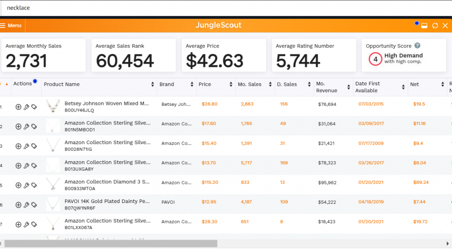Open Amazon Collection Diamond 3 S... product

coord(107,182)
